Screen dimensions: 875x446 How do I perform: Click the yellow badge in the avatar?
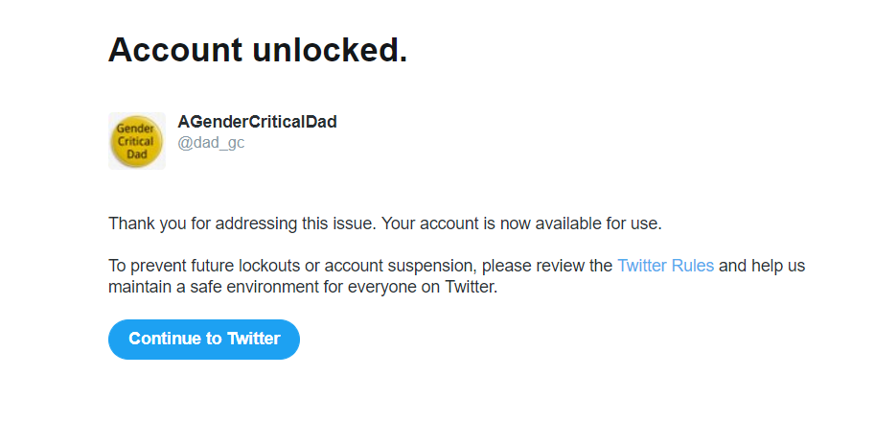136,142
